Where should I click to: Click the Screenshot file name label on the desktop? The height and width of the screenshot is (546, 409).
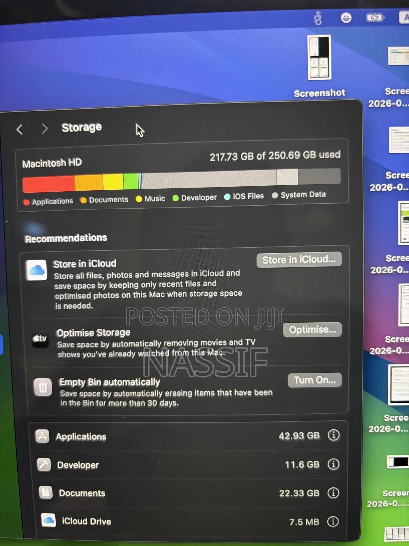(319, 93)
